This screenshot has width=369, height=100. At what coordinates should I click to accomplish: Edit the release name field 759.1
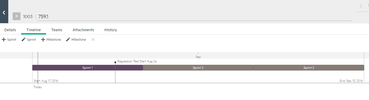click(195, 16)
